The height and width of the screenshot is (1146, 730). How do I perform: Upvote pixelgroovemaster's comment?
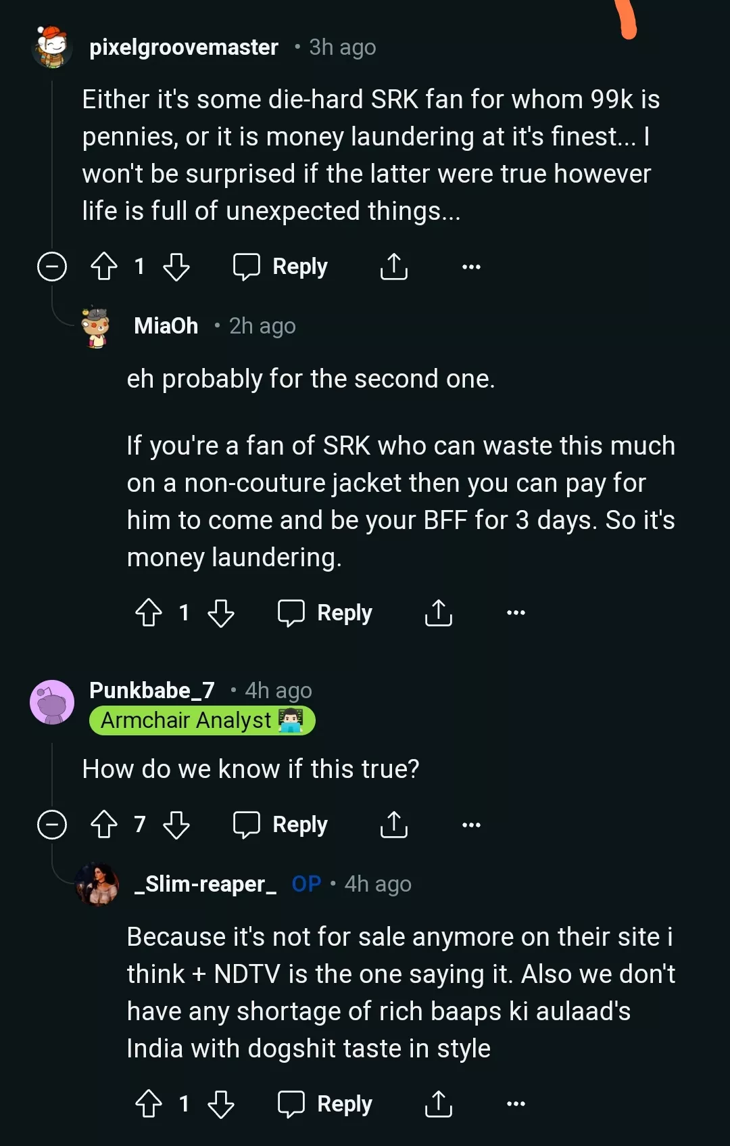[x=104, y=267]
